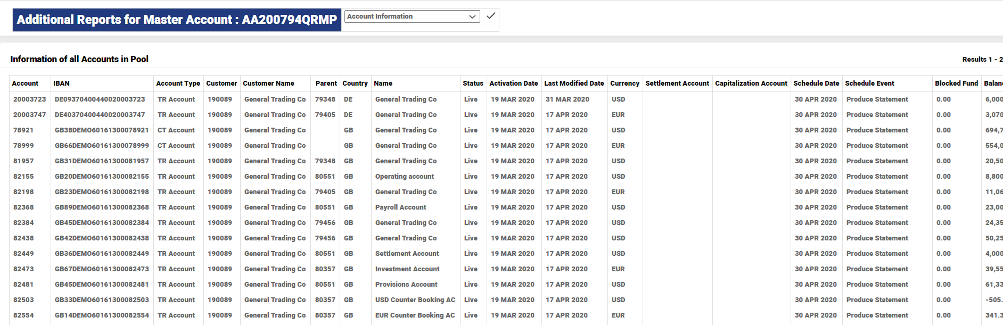Click the USD Counter Booking AC cell
This screenshot has height=325, width=1003.
point(415,300)
